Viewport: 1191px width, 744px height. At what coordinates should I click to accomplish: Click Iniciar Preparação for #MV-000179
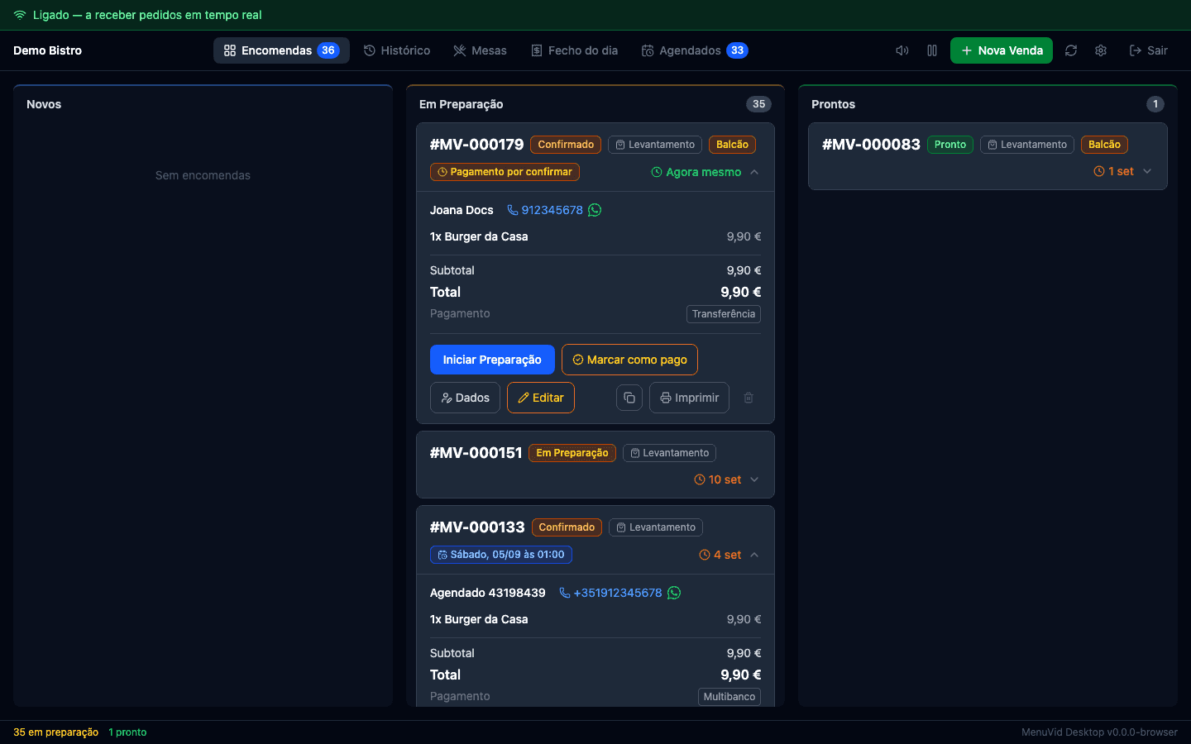point(492,360)
